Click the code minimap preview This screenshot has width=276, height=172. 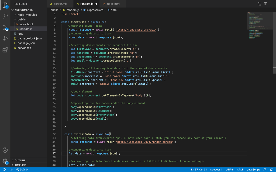(259, 26)
